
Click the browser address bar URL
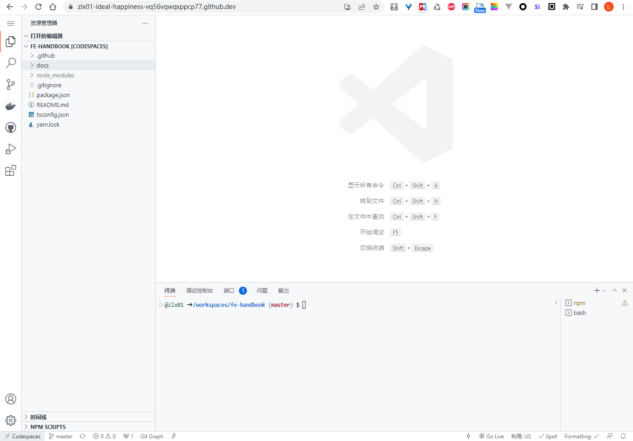pos(157,7)
